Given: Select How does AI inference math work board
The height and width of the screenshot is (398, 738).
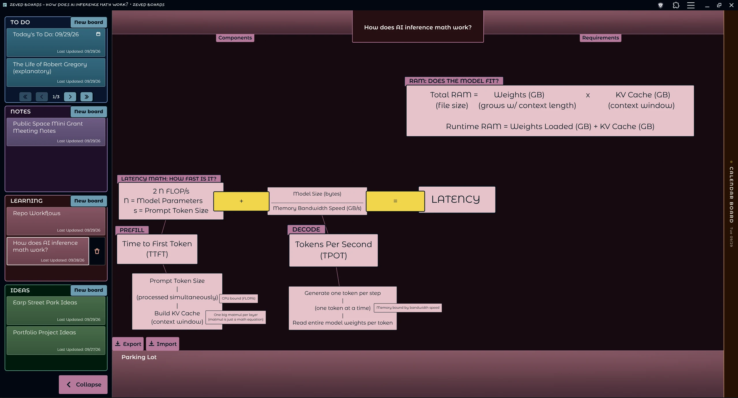Looking at the screenshot, I should click(48, 251).
